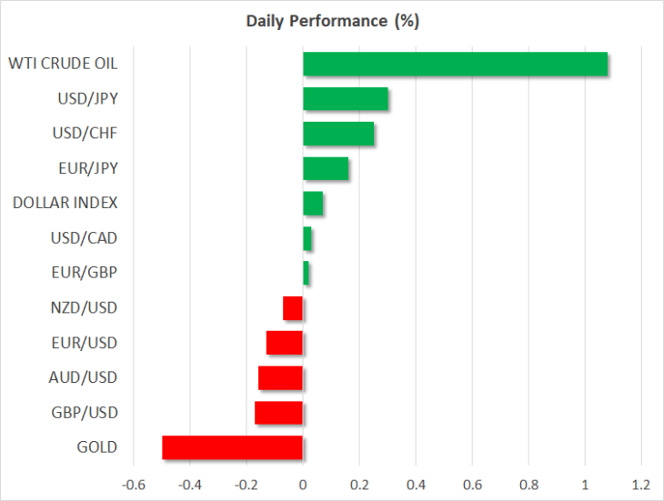Image resolution: width=664 pixels, height=501 pixels.
Task: Click the WTI CRUDE OIL category label
Action: [x=63, y=64]
